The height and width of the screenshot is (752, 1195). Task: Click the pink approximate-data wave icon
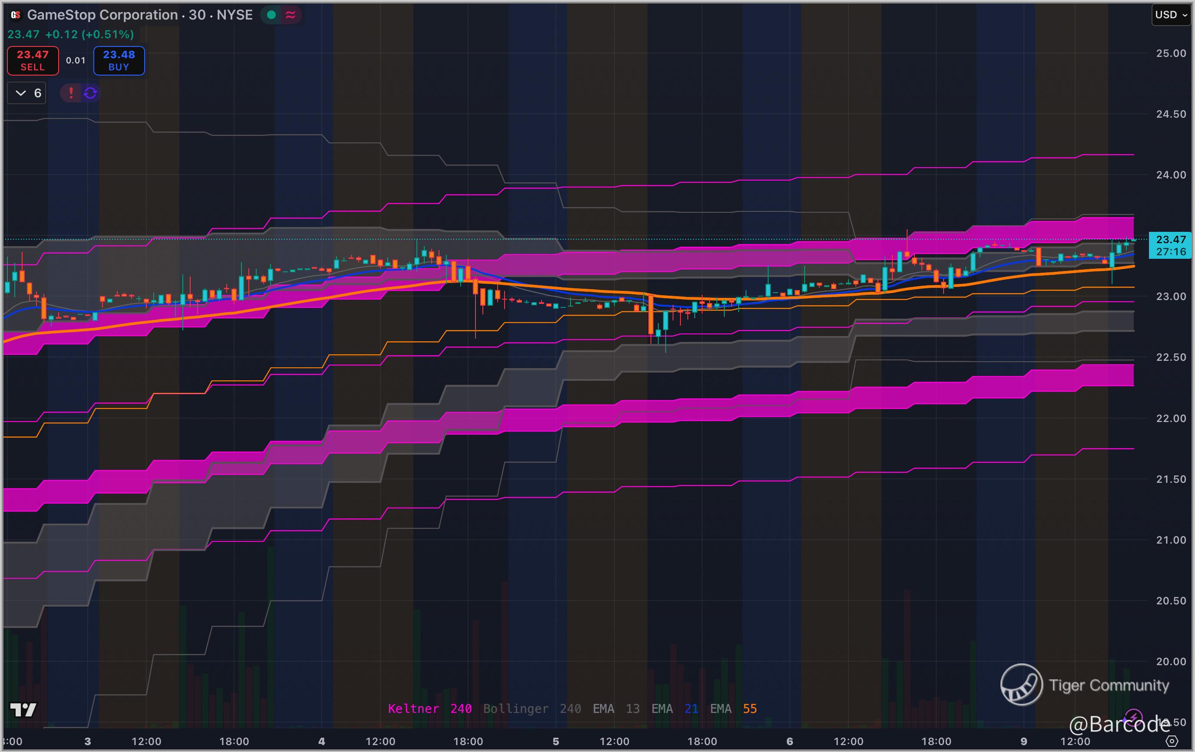(x=291, y=15)
